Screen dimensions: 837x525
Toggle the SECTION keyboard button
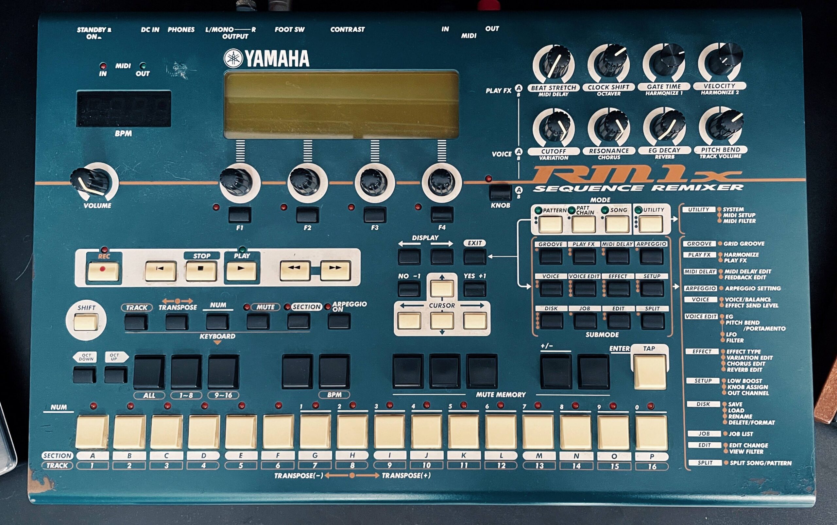[x=299, y=321]
